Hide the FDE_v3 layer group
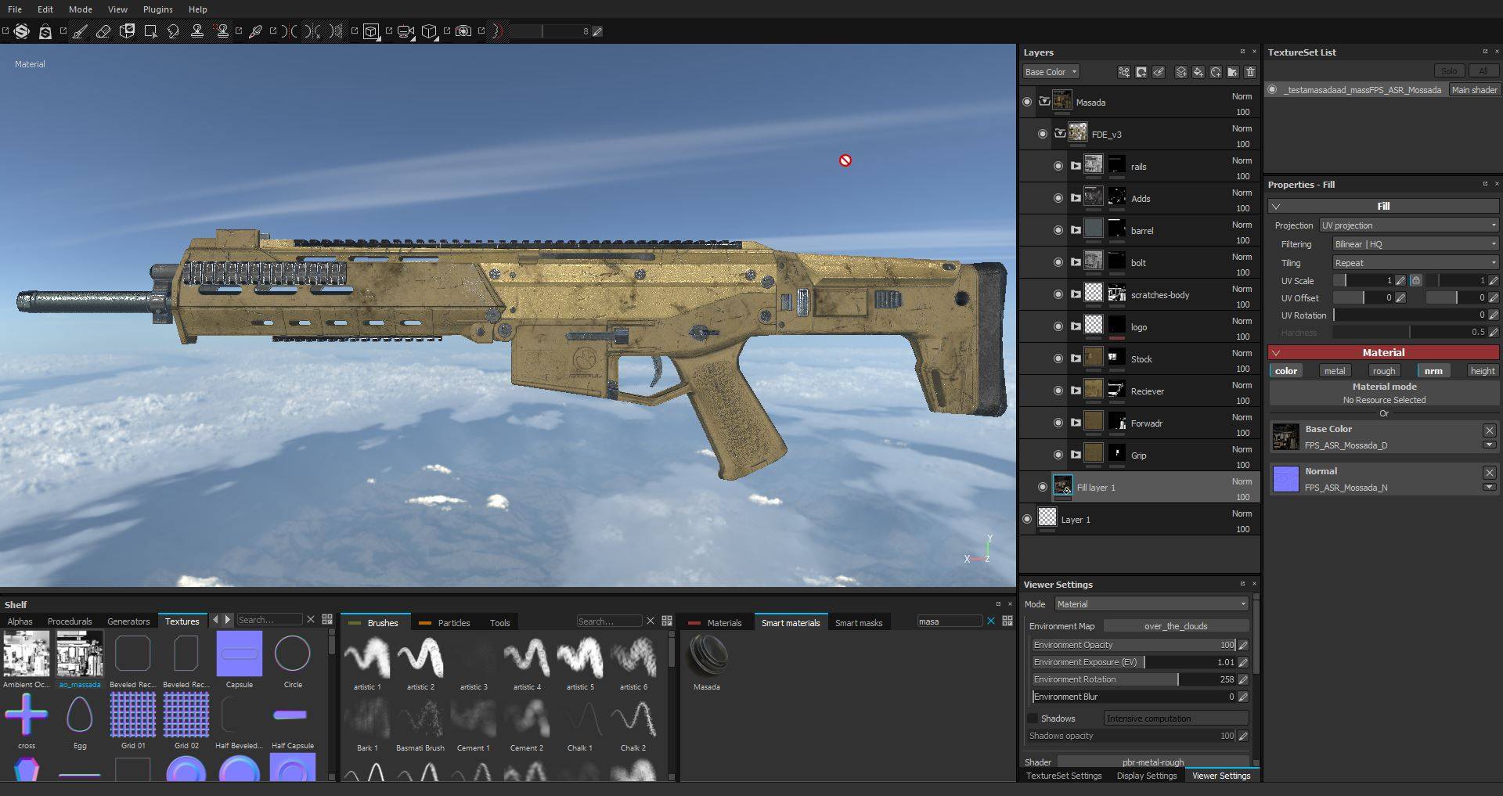 (1043, 134)
